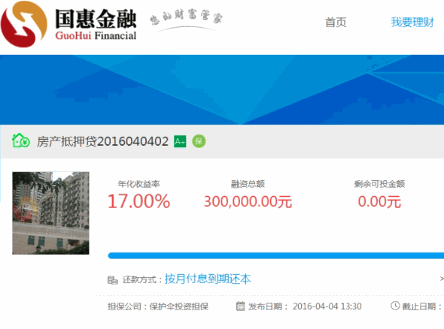The width and height of the screenshot is (444, 329).
Task: Click the 按月付息到期还本 repayment link
Action: coord(208,279)
